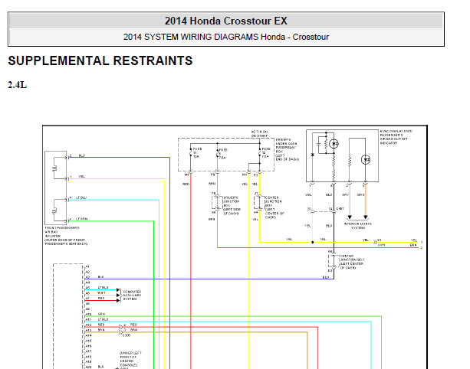The width and height of the screenshot is (470, 369).
Task: Click the capacitor symbol inside the HVAC display unit
Action: pyautogui.click(x=319, y=145)
